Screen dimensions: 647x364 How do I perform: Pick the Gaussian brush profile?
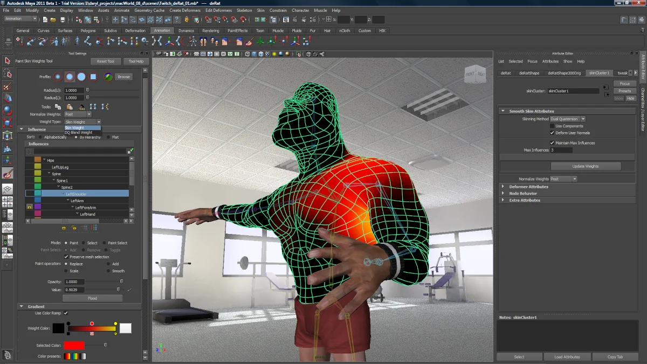58,77
